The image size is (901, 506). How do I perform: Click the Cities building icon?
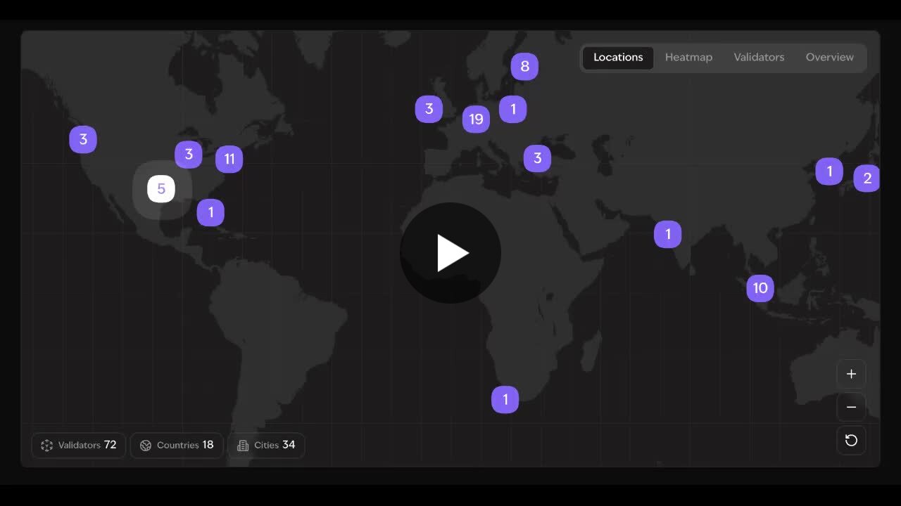pos(243,446)
